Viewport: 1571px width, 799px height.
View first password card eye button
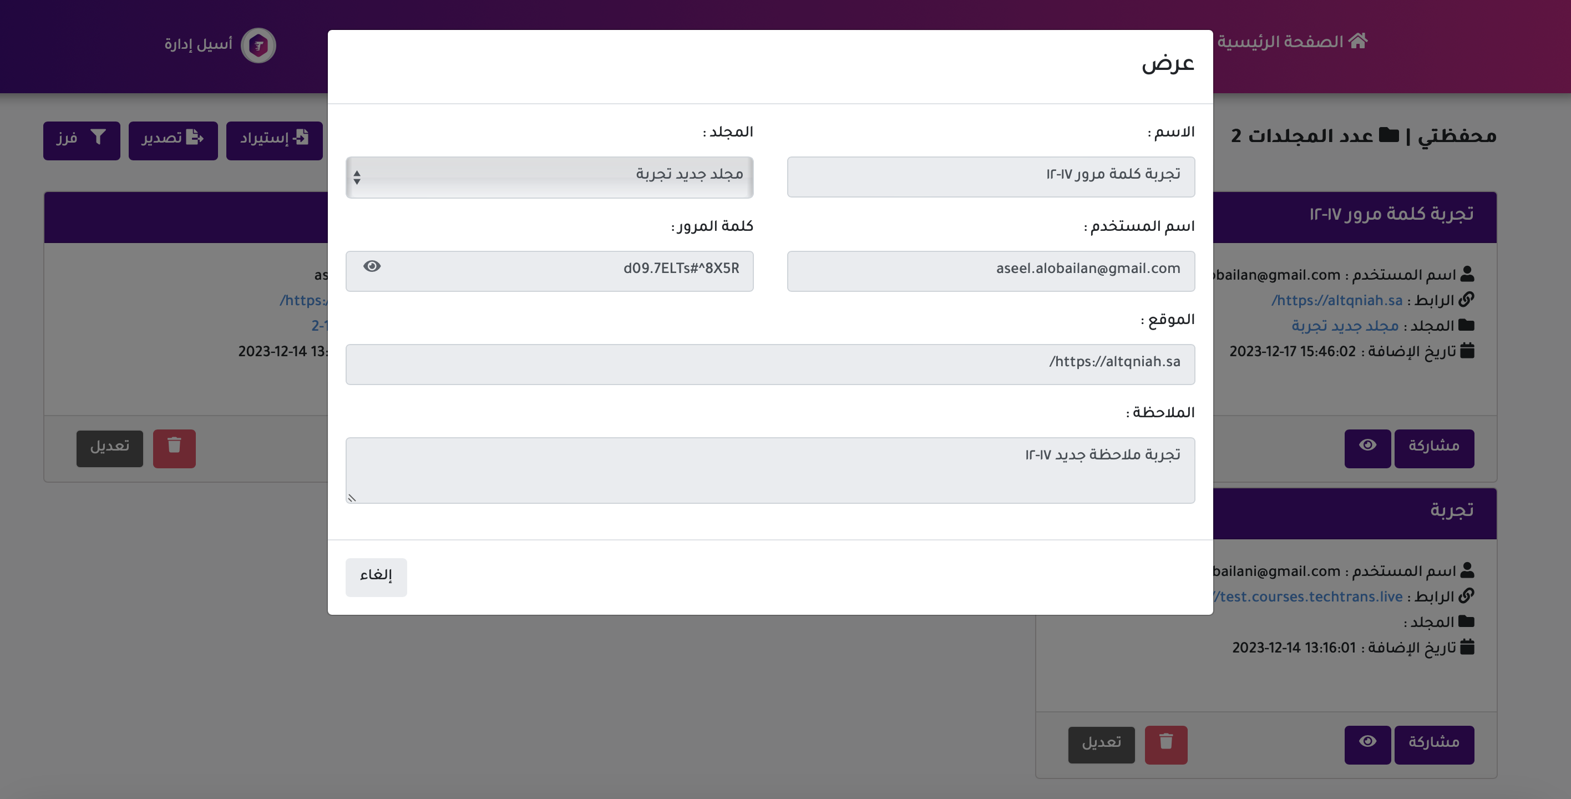1367,448
